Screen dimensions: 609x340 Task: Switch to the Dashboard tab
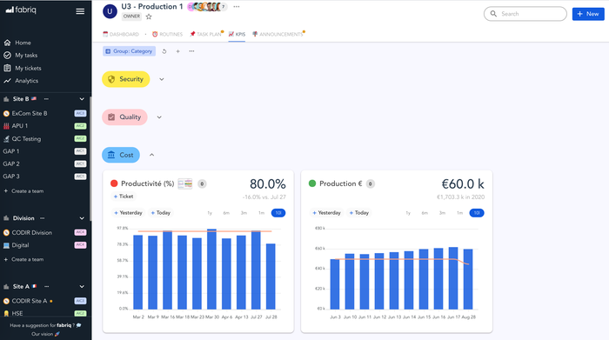120,34
